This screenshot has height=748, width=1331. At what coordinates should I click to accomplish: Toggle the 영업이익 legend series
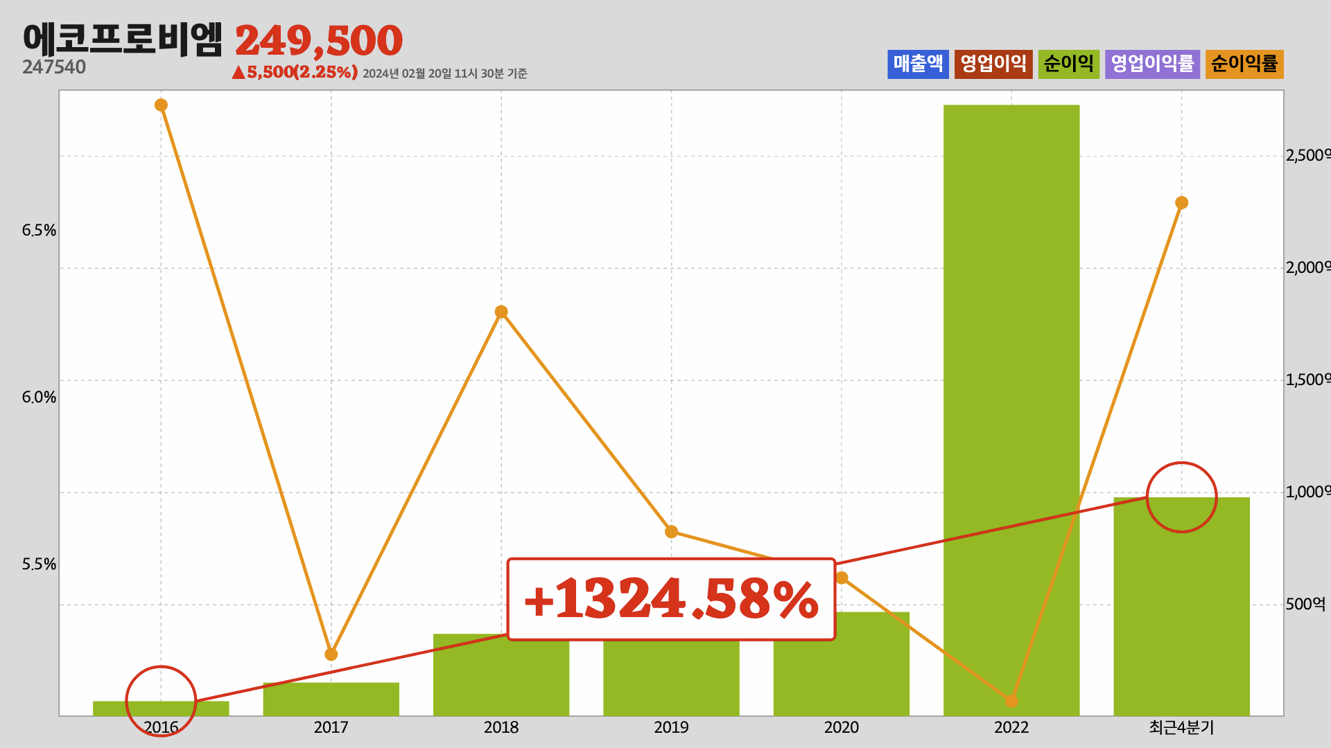coord(993,64)
